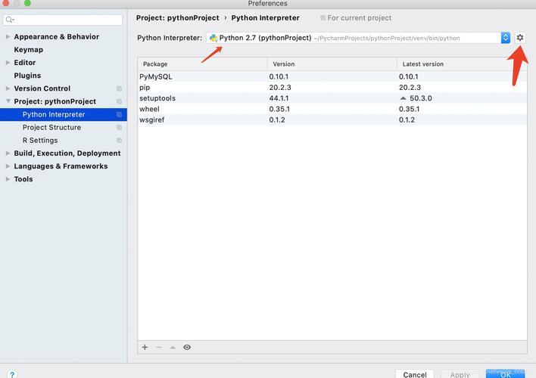
Task: Expand Build, Execution, Deployment section
Action: pos(8,153)
